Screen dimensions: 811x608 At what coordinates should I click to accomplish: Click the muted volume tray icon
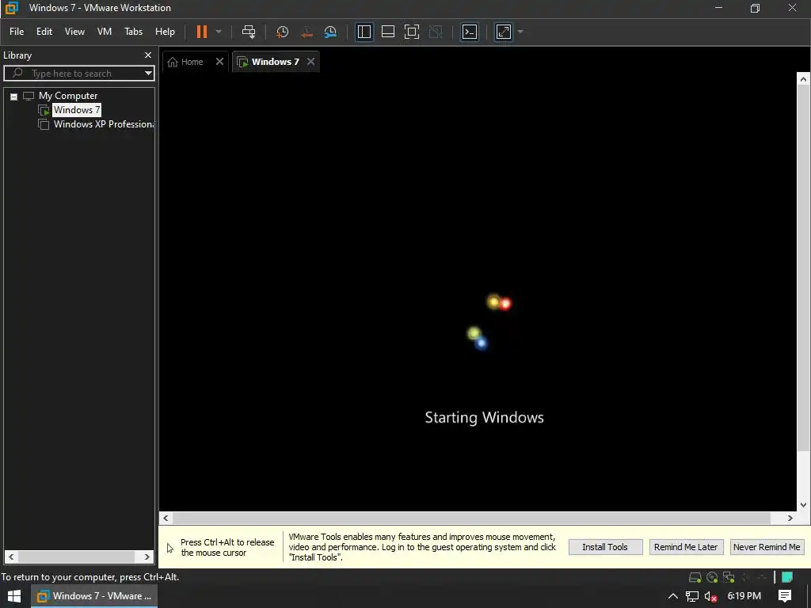click(x=711, y=596)
